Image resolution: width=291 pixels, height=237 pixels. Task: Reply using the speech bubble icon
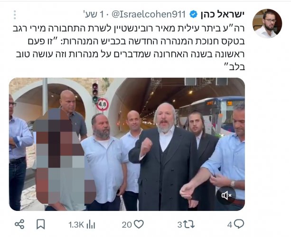click(239, 224)
